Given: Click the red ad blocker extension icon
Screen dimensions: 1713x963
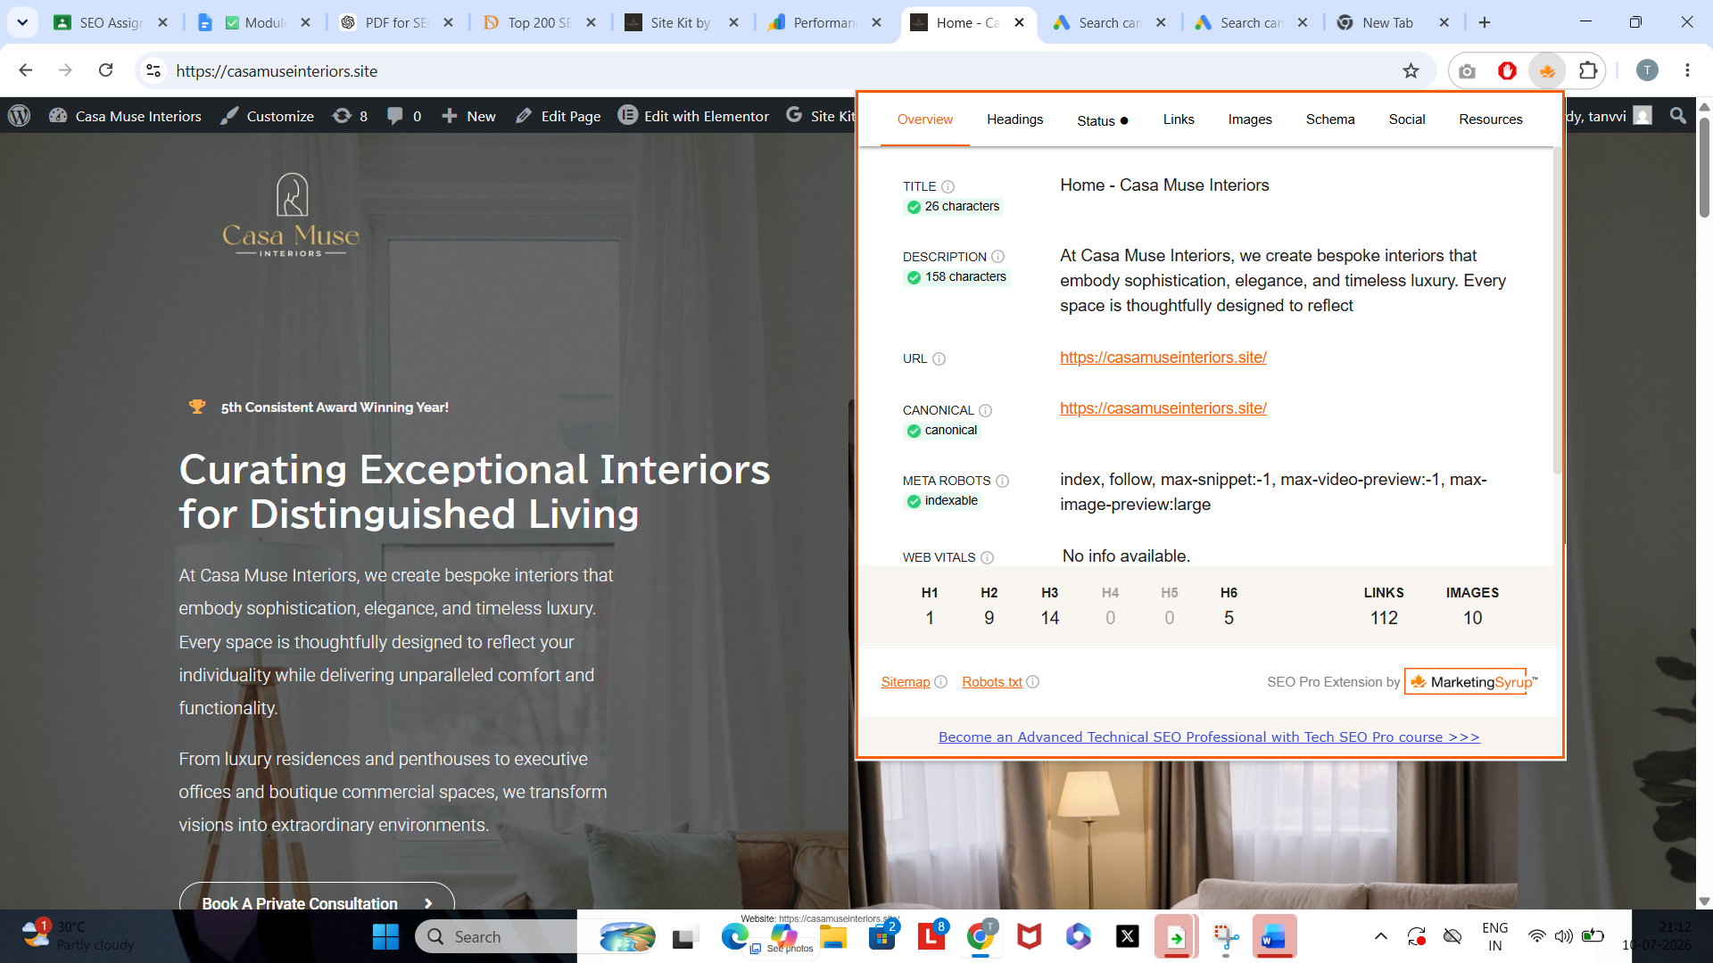Looking at the screenshot, I should (1507, 70).
